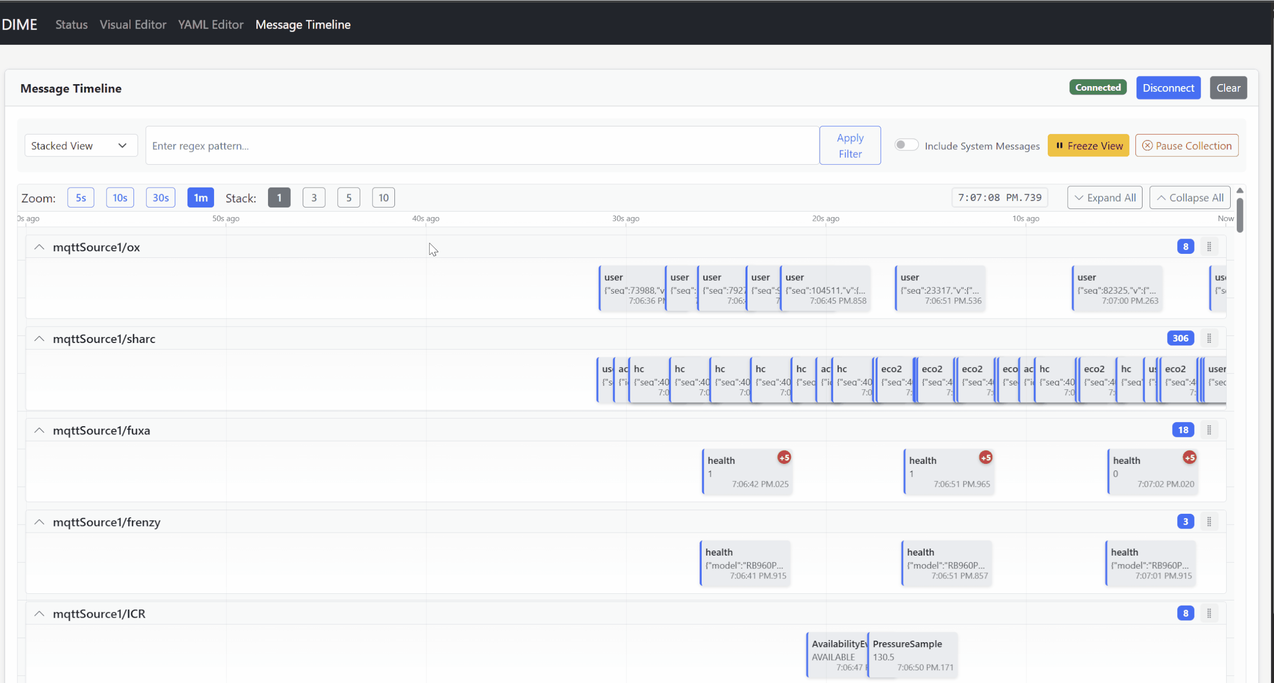Select the Message Timeline tab
Screen dimensions: 1274x683
click(x=303, y=24)
